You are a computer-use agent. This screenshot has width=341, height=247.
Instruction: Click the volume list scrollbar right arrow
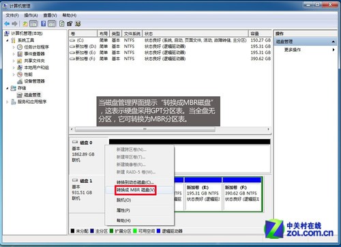pyautogui.click(x=269, y=129)
